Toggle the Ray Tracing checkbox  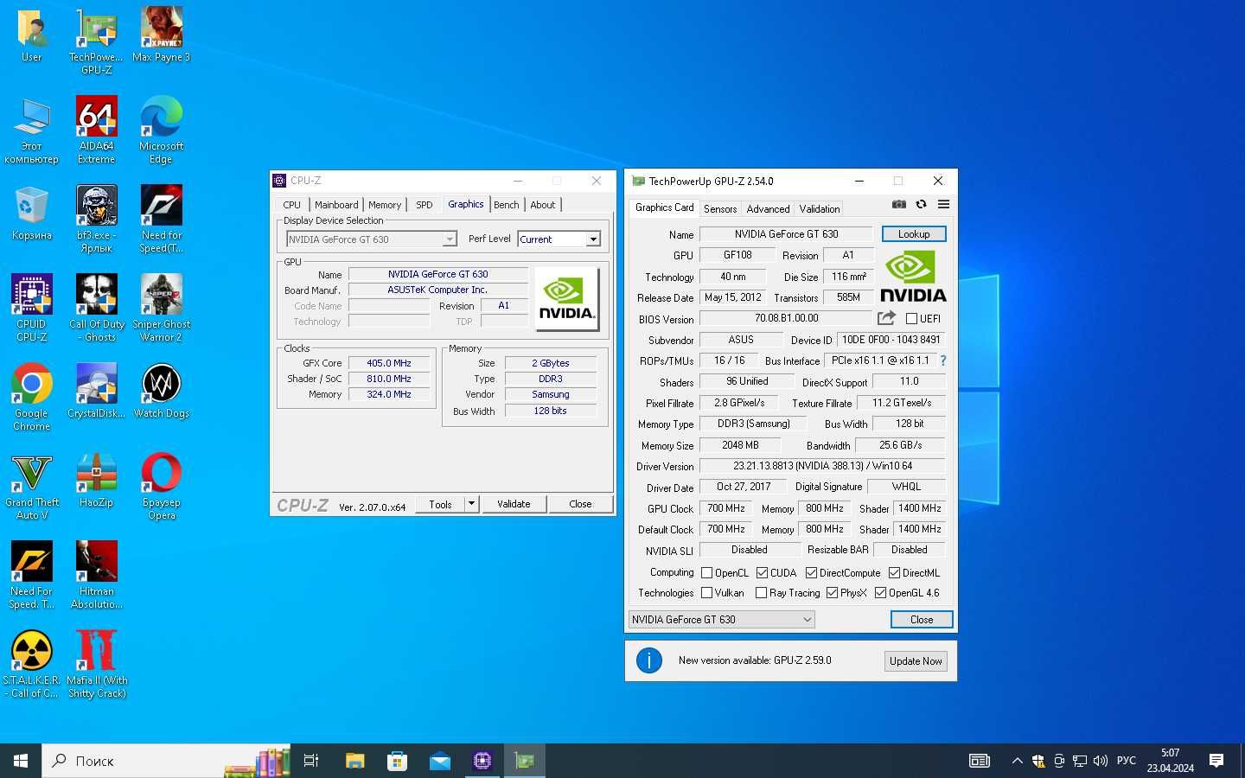(761, 593)
